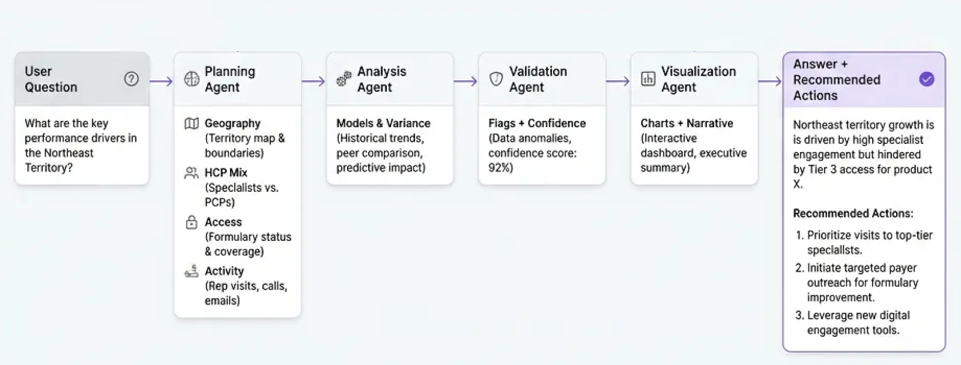Click the lock icon next to Access
Image resolution: width=961 pixels, height=365 pixels.
click(x=191, y=222)
